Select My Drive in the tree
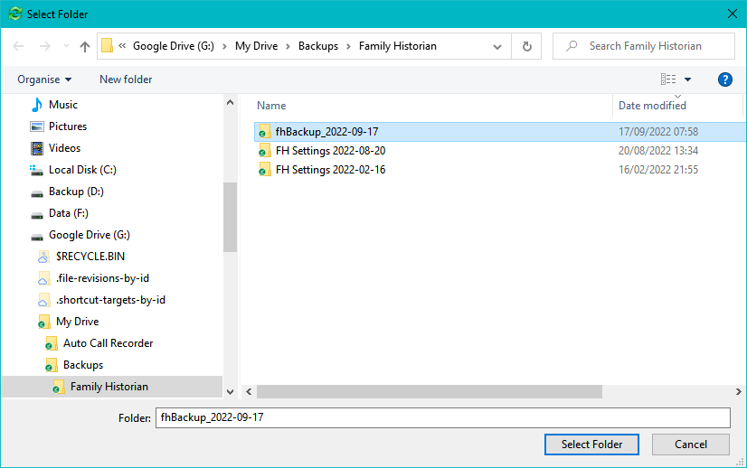The image size is (747, 468). [77, 322]
